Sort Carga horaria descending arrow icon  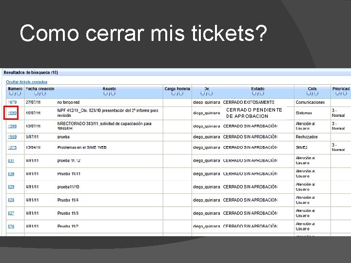click(x=181, y=94)
